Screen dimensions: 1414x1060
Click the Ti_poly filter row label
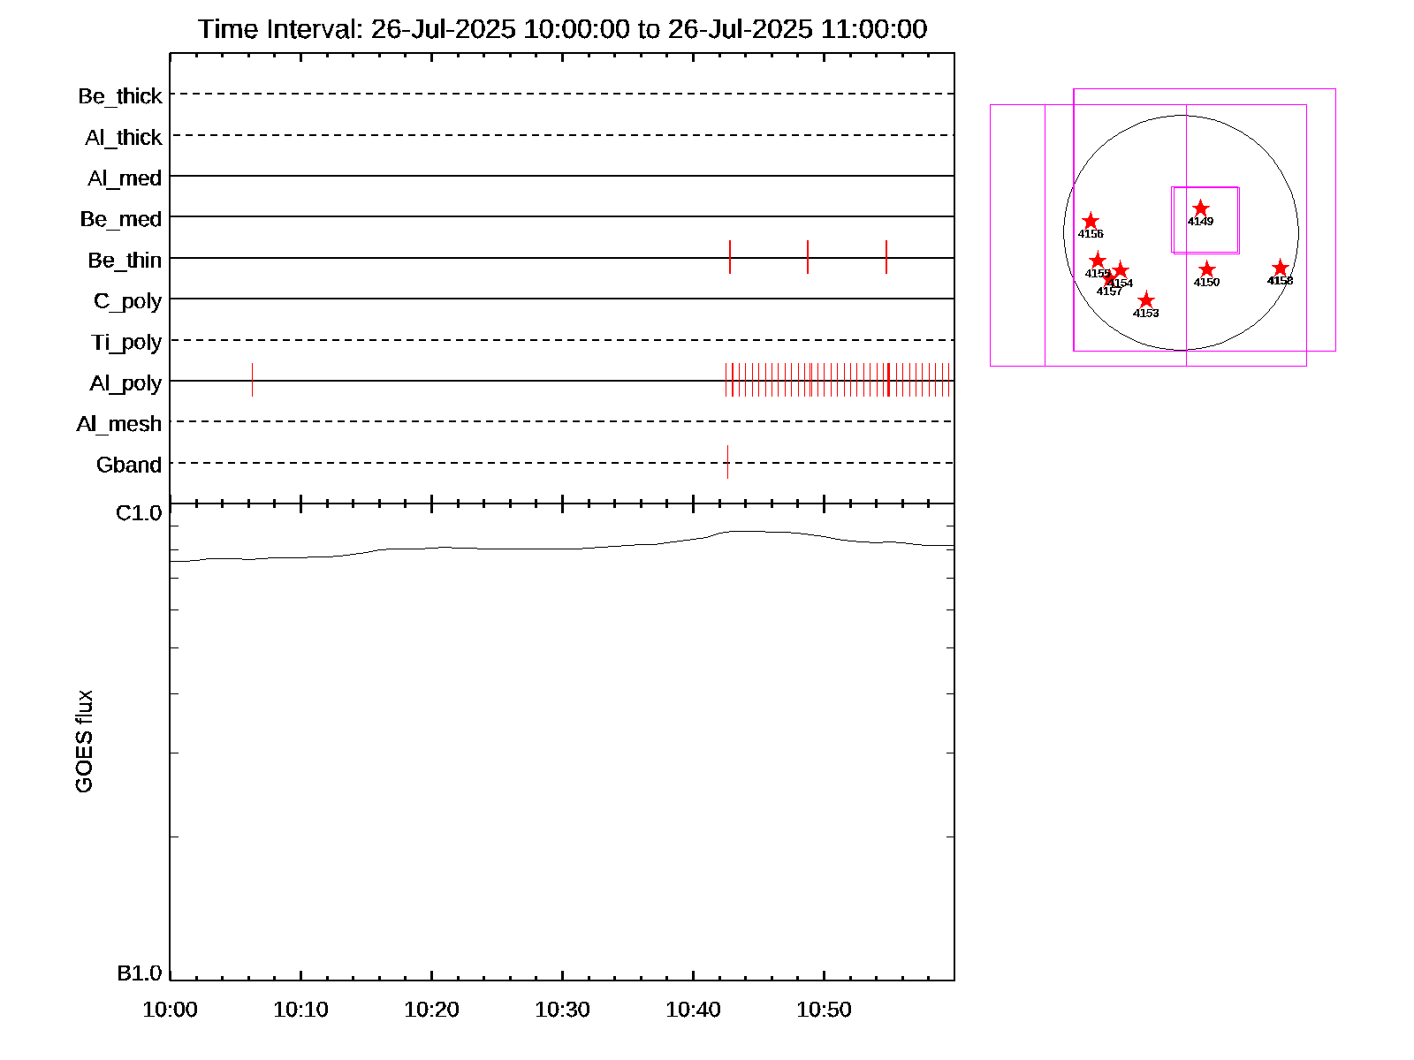coord(126,342)
